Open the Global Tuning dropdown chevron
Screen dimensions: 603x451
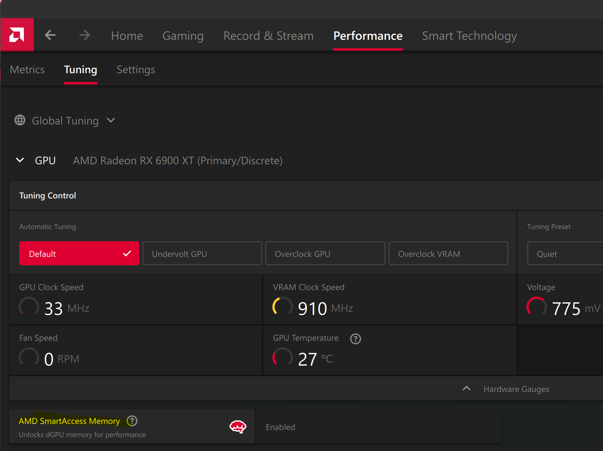click(x=111, y=120)
